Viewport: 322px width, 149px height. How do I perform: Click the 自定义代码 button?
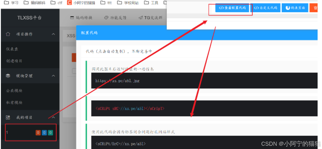point(265,8)
